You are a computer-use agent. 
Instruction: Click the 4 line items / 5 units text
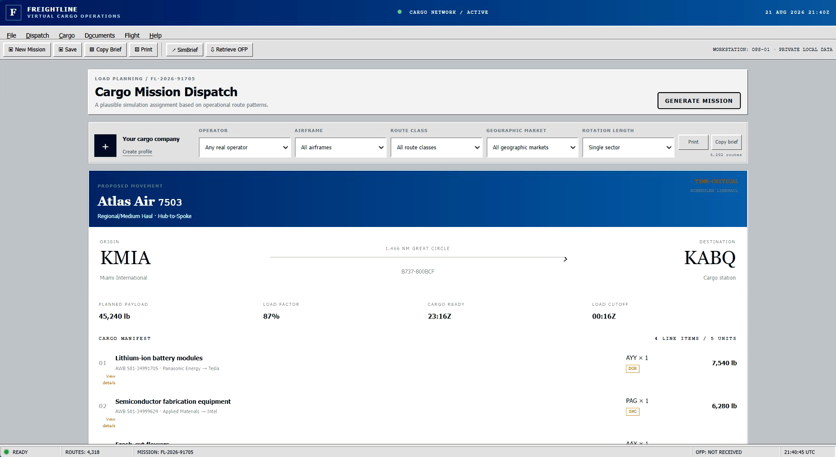click(696, 338)
